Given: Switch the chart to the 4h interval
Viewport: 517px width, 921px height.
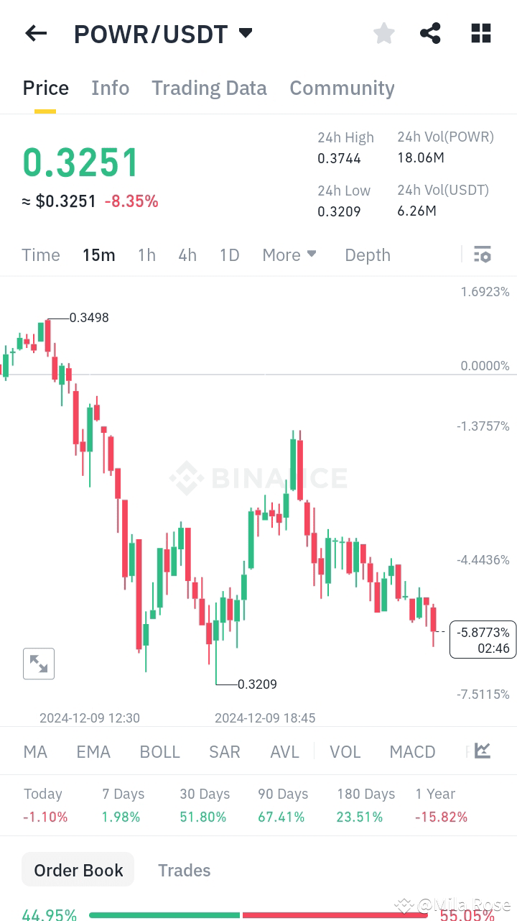Looking at the screenshot, I should click(x=187, y=255).
